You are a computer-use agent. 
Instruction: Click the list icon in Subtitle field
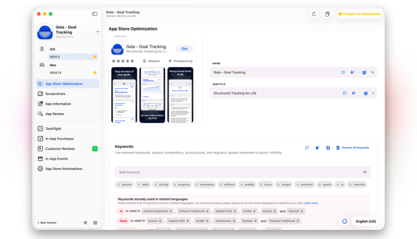pyautogui.click(x=345, y=93)
